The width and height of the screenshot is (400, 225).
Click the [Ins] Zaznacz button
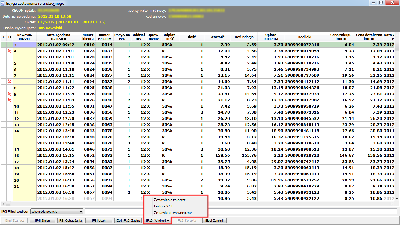[15, 221]
